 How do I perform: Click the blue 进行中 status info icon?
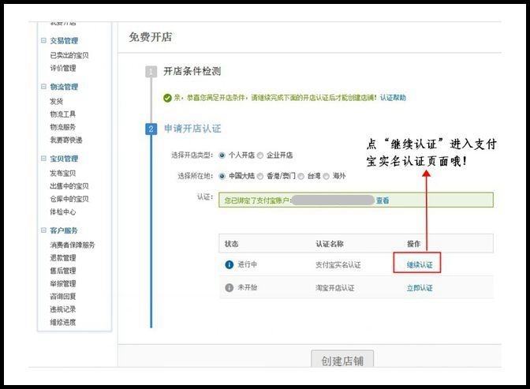(230, 264)
